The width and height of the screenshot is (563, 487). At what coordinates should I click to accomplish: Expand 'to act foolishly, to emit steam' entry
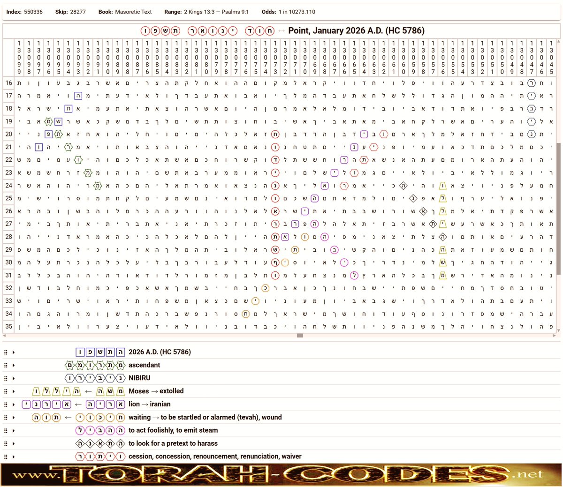(x=14, y=430)
